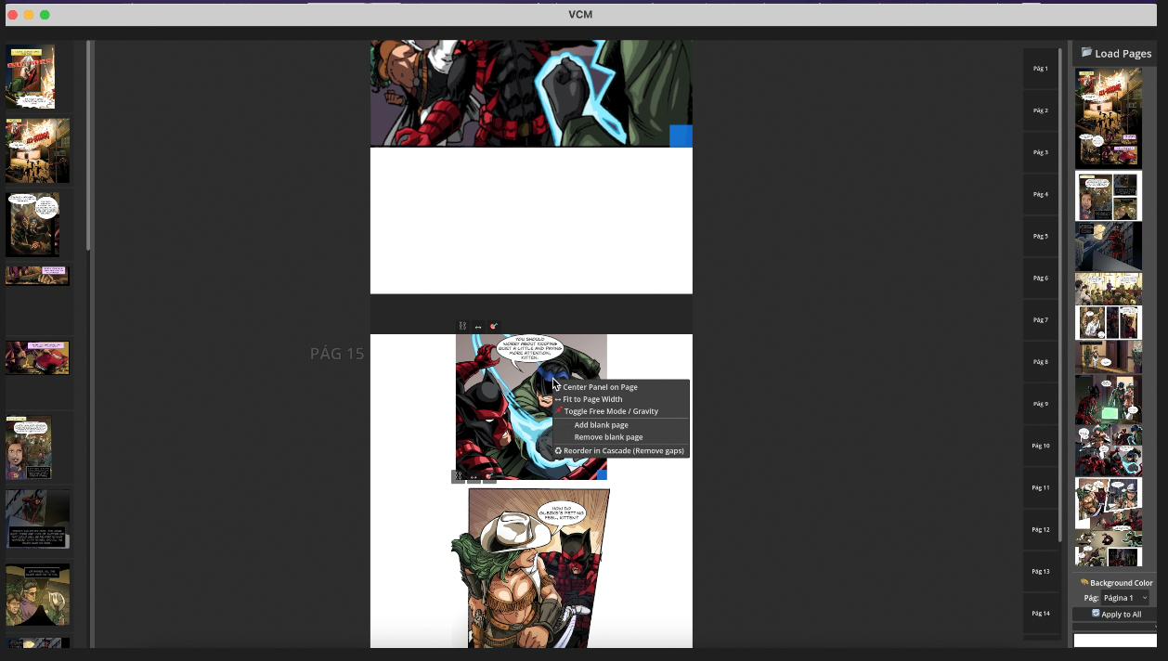Navigate to Pág 10

coord(1041,446)
